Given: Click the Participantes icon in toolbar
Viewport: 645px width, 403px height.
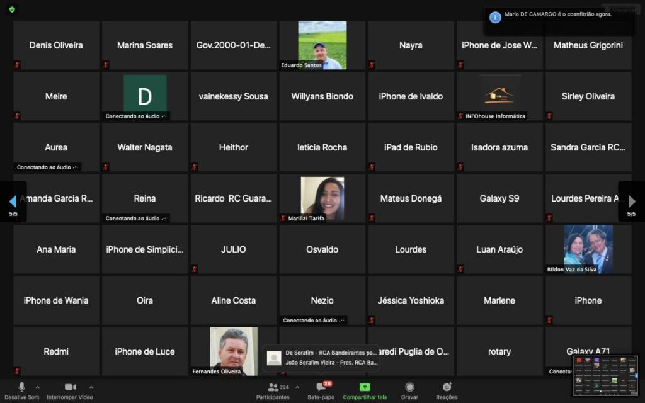Looking at the screenshot, I should 273,387.
